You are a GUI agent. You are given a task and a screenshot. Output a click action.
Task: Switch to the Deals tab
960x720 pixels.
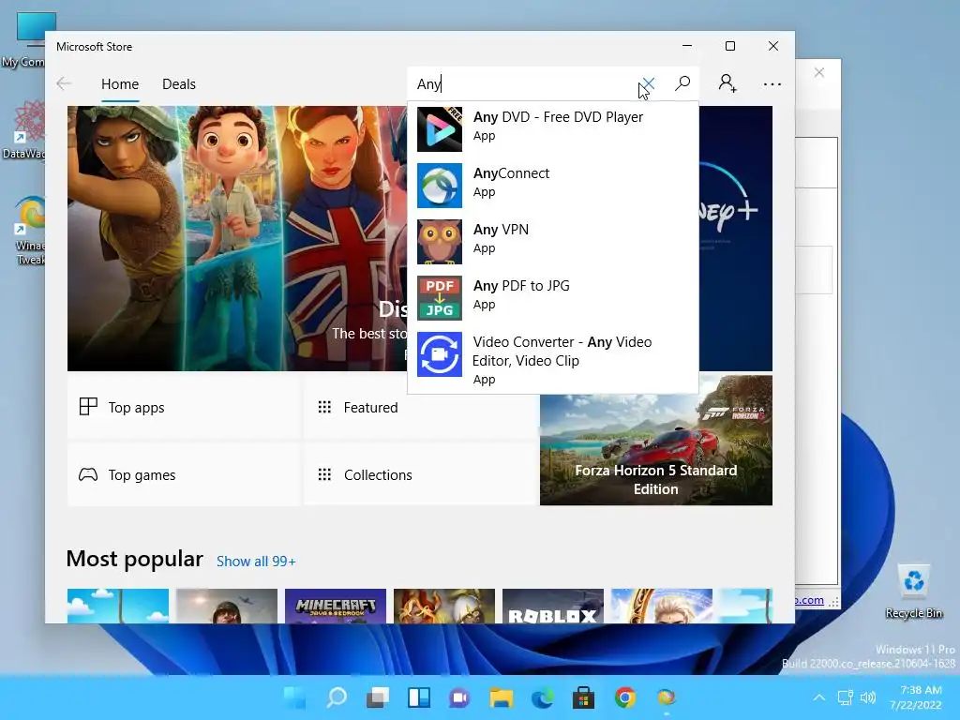179,83
